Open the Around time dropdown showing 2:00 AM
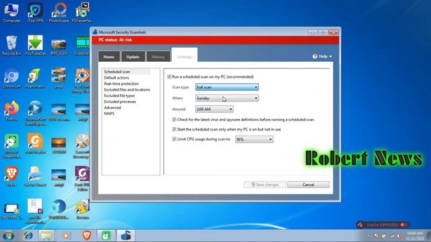This screenshot has height=242, width=431. 214,109
